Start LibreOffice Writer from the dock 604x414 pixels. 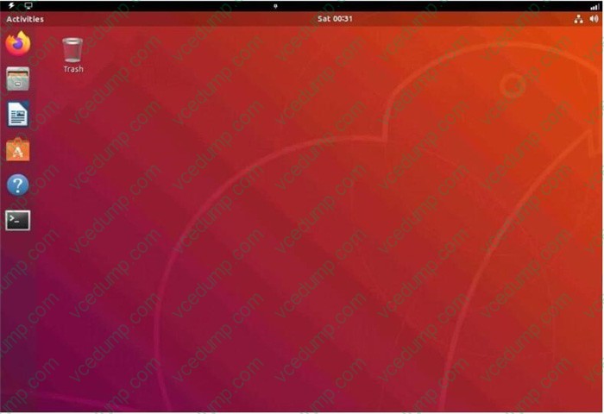[17, 114]
